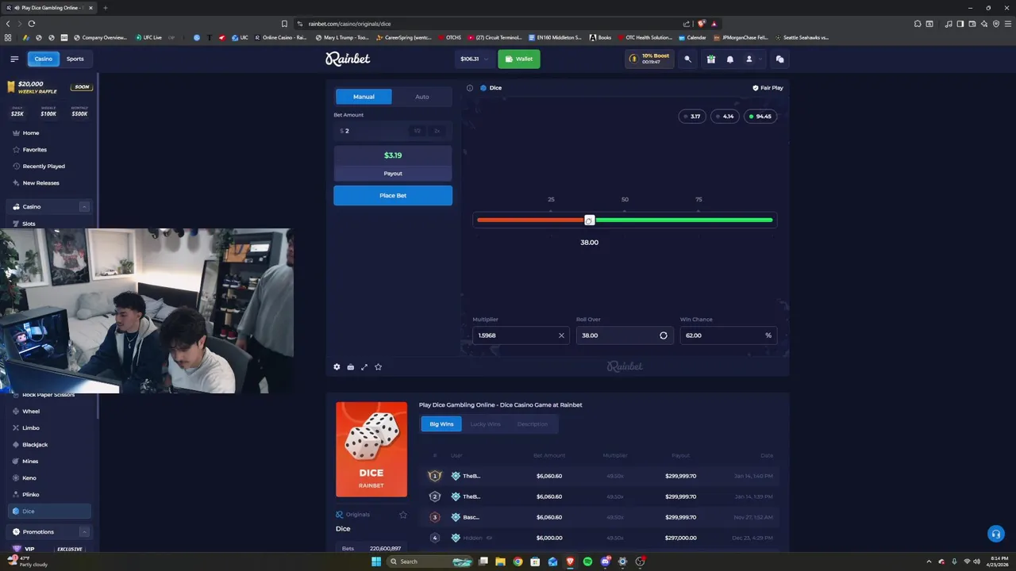Open New Releases in sidebar
Screen dimensions: 1016x571
tap(40, 183)
